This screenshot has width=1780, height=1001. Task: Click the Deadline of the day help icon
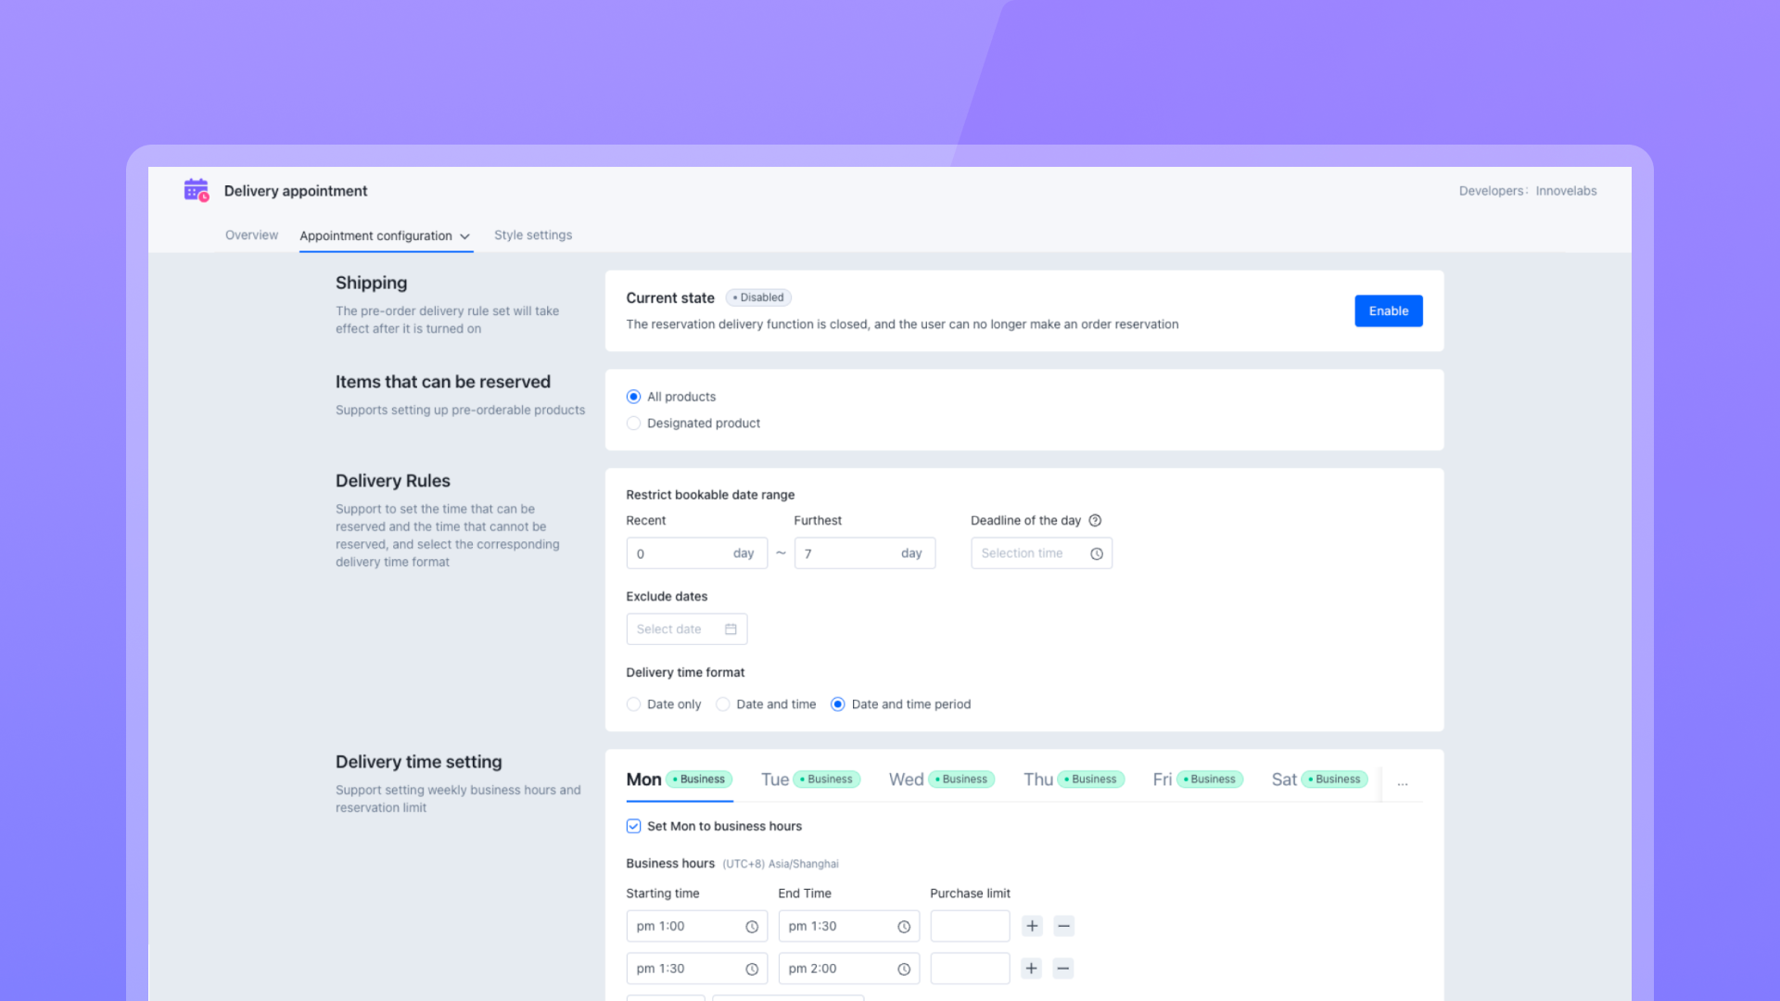click(x=1095, y=521)
